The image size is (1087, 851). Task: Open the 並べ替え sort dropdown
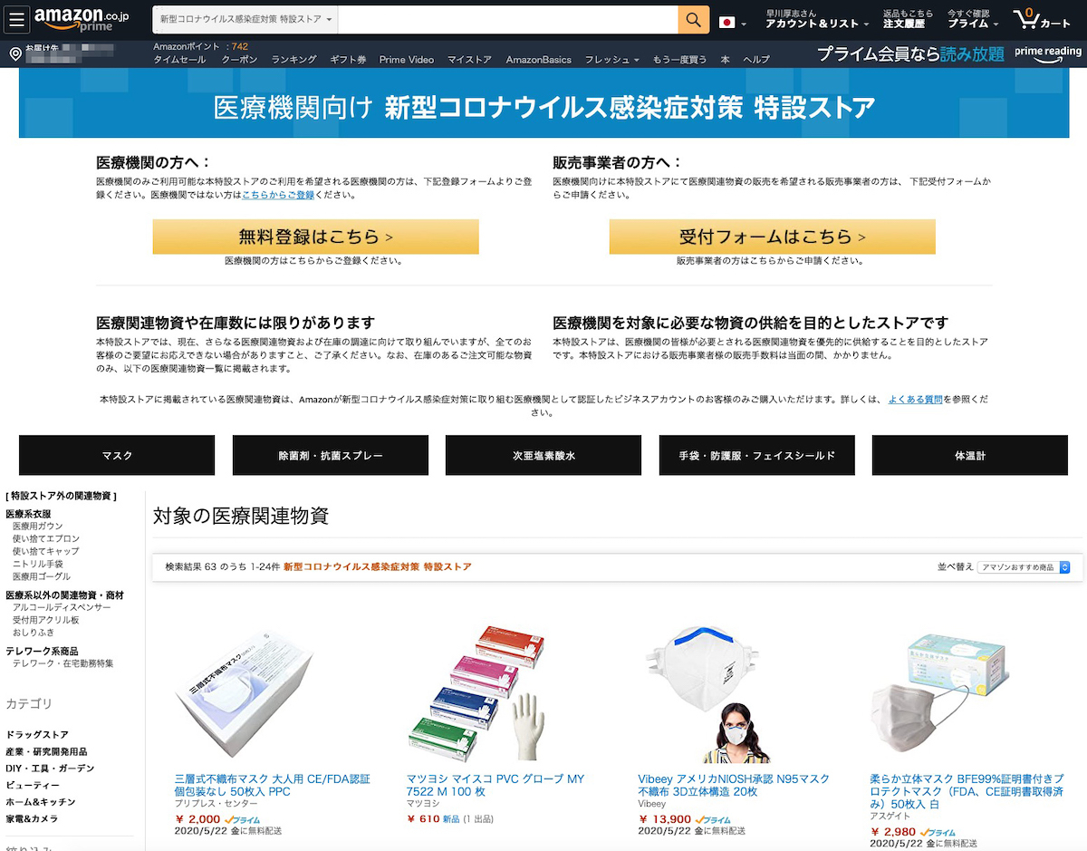click(1024, 567)
